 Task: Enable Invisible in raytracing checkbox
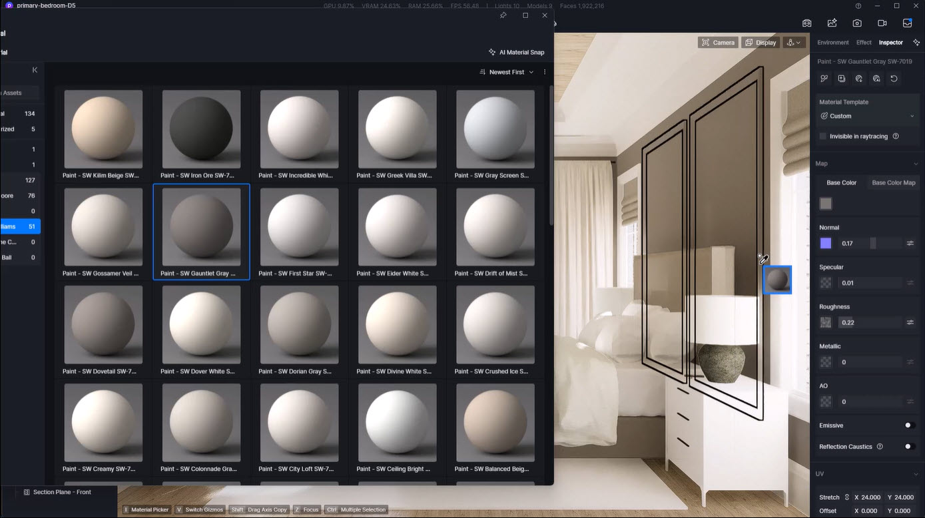(x=823, y=136)
